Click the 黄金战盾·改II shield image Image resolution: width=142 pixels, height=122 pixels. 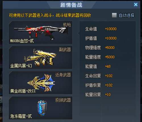41,83
